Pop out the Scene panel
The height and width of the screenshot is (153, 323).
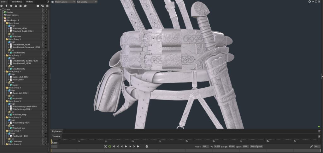(x=48, y=2)
